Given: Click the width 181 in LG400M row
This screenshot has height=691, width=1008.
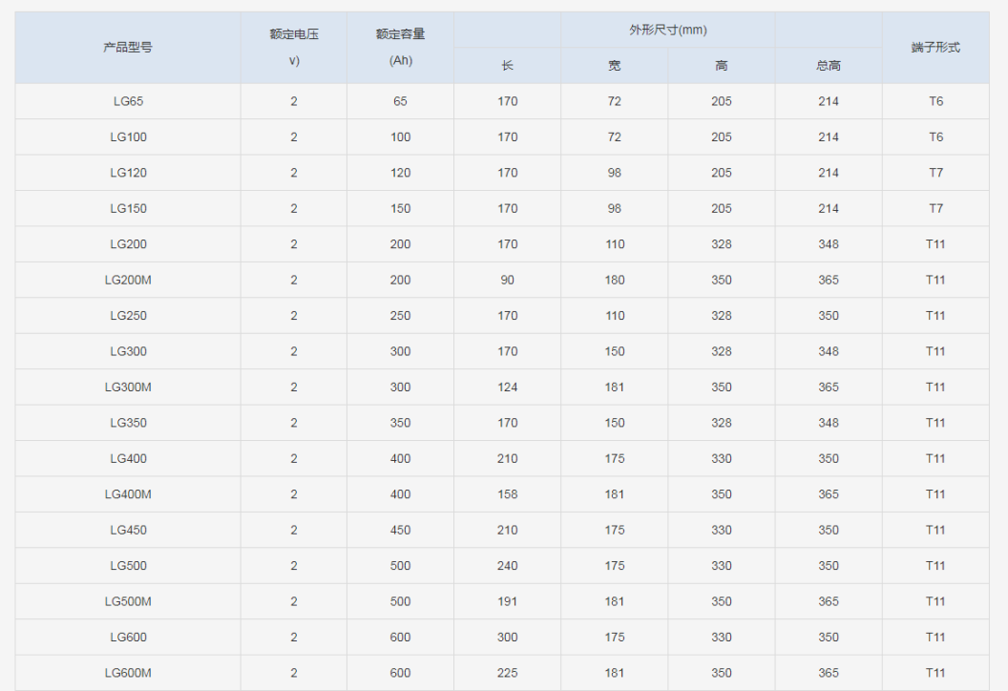Looking at the screenshot, I should pos(614,494).
